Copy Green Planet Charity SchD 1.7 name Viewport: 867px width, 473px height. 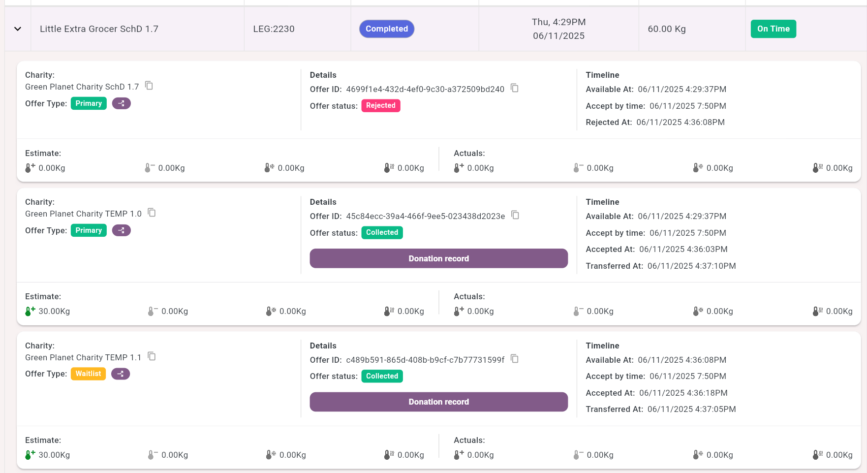[149, 86]
